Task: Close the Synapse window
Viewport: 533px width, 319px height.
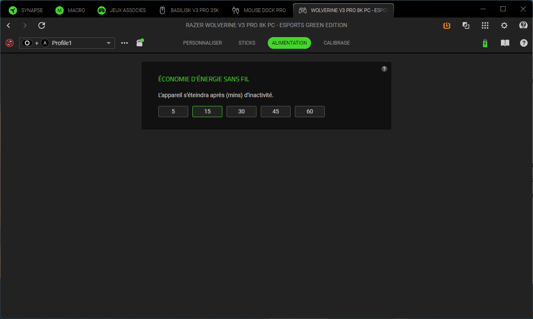Action: point(523,9)
